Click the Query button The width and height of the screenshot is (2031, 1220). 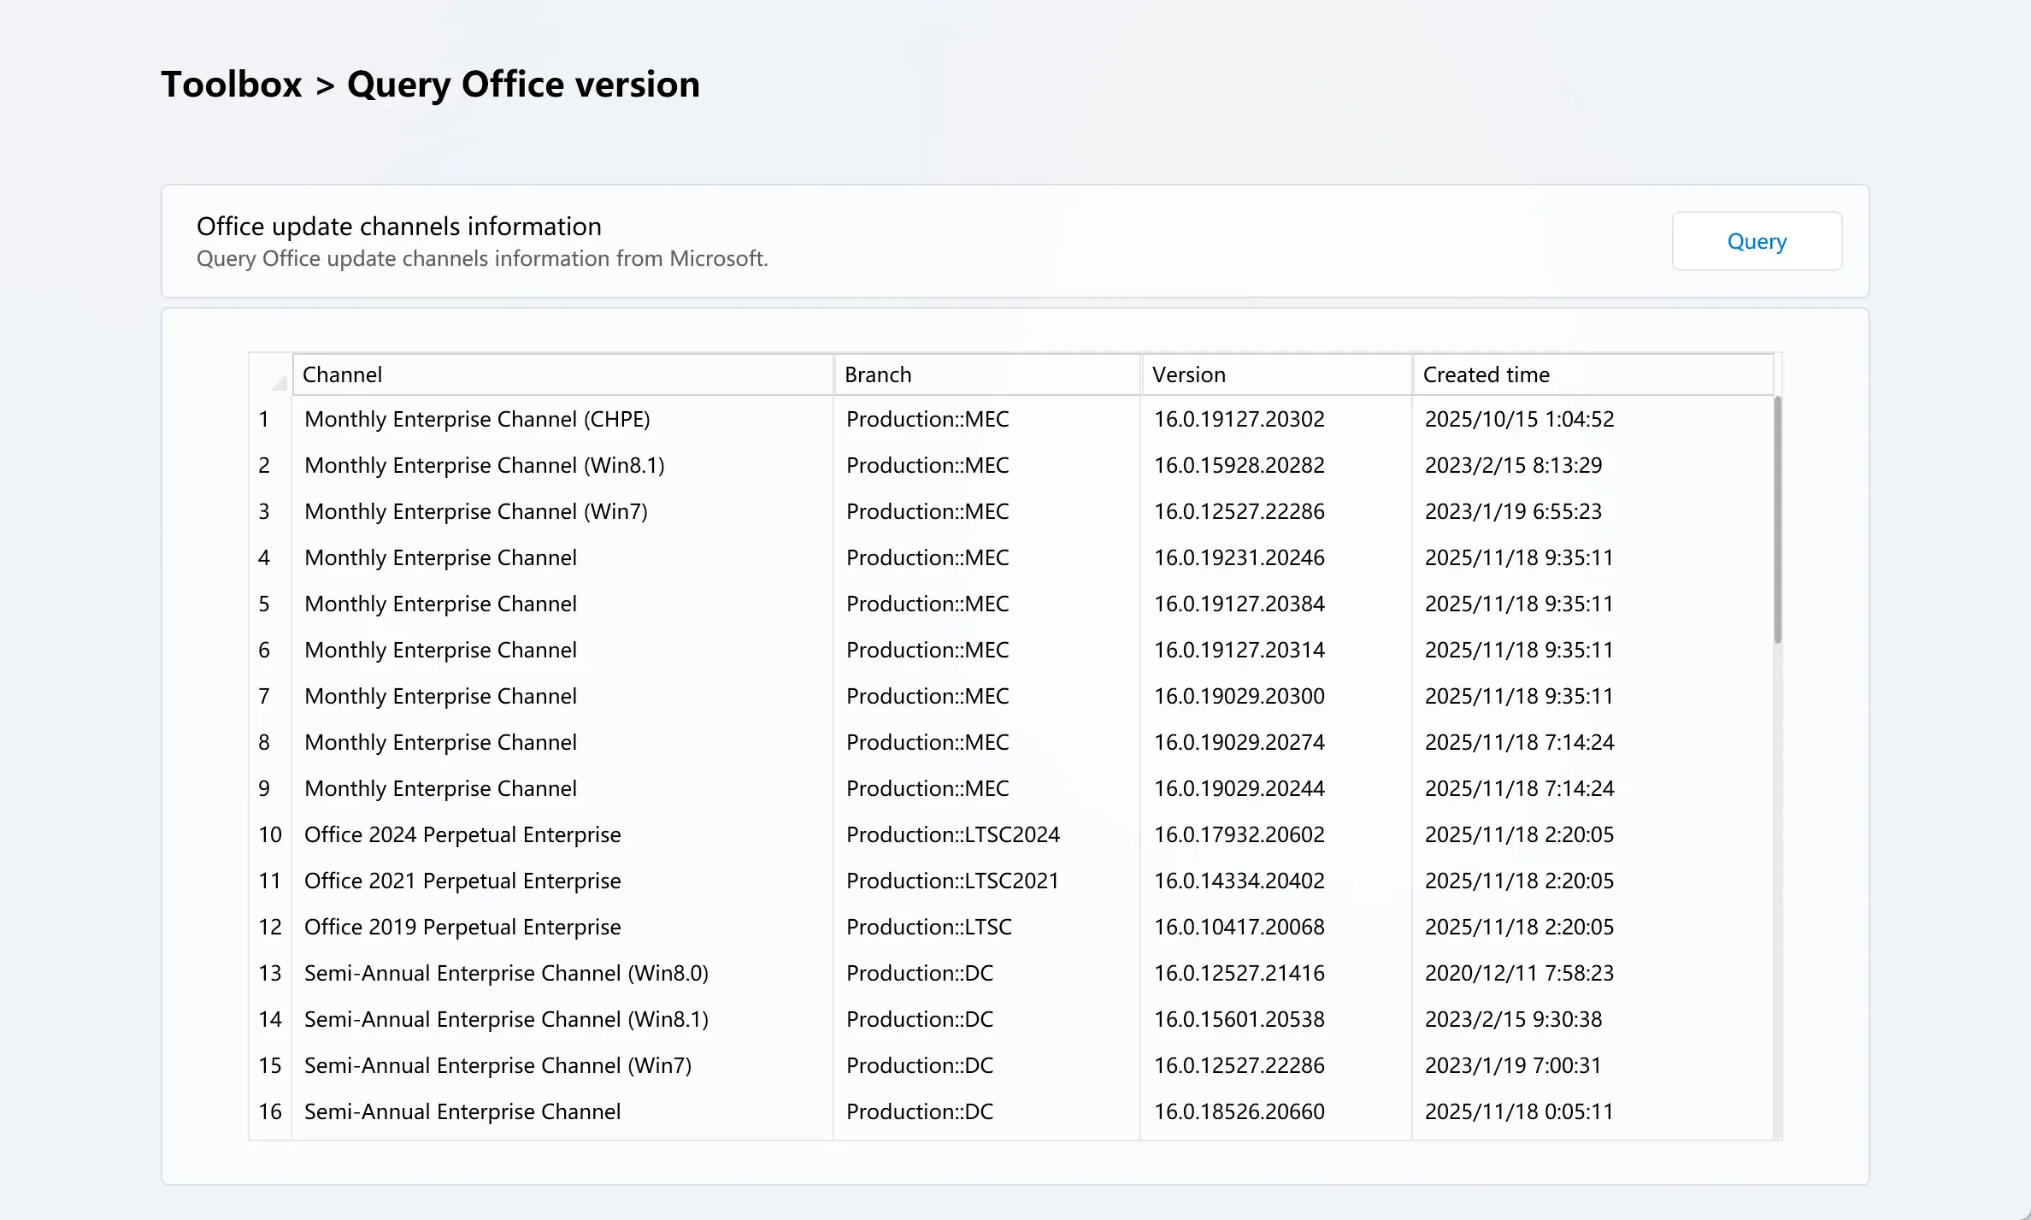tap(1756, 242)
